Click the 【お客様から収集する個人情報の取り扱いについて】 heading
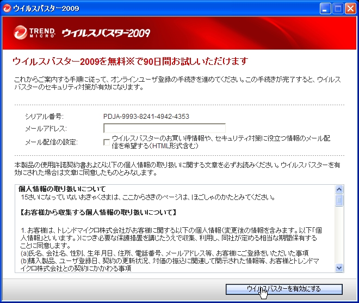Image resolution: width=359 pixels, height=303 pixels. (x=98, y=213)
